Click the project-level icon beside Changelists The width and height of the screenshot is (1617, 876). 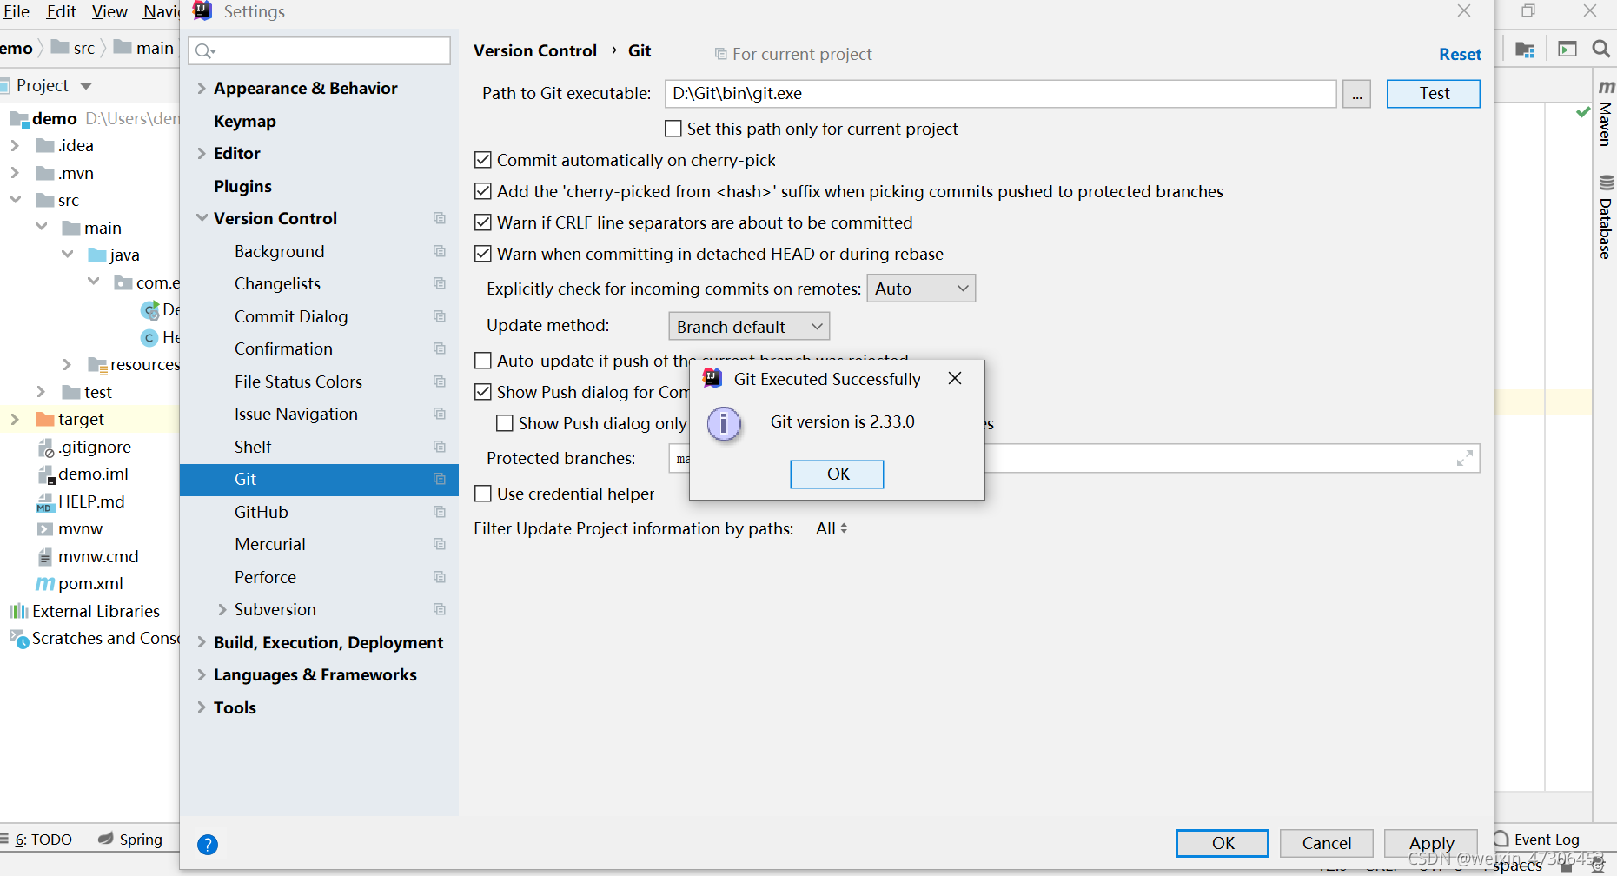[440, 283]
